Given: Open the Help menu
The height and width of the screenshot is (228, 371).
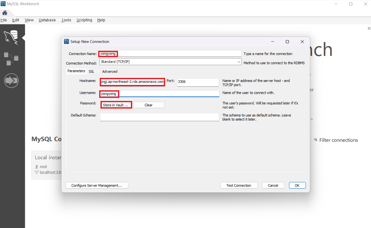Looking at the screenshot, I should (x=101, y=20).
